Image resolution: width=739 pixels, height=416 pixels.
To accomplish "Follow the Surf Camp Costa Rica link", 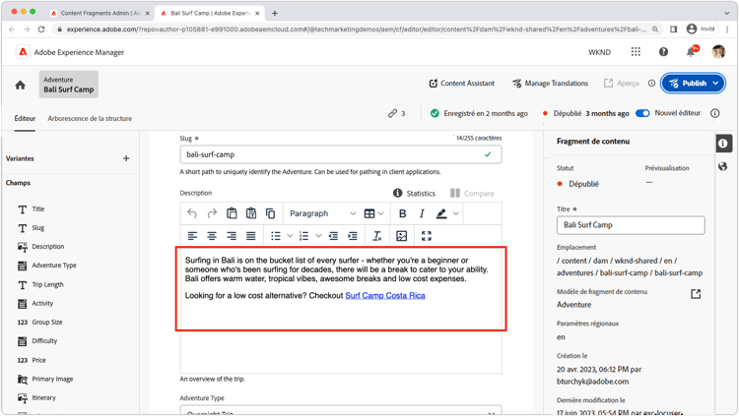I will (x=385, y=296).
